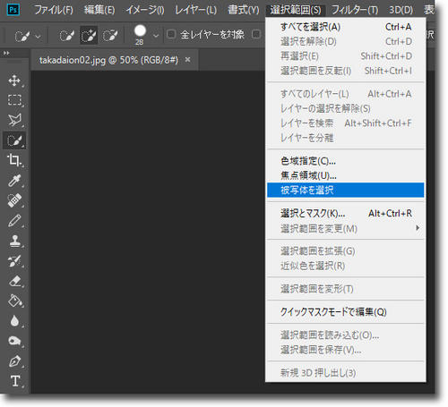The width and height of the screenshot is (448, 407).
Task: Toggle the checkbox right of 全レイヤーを対象
Action: (256, 34)
